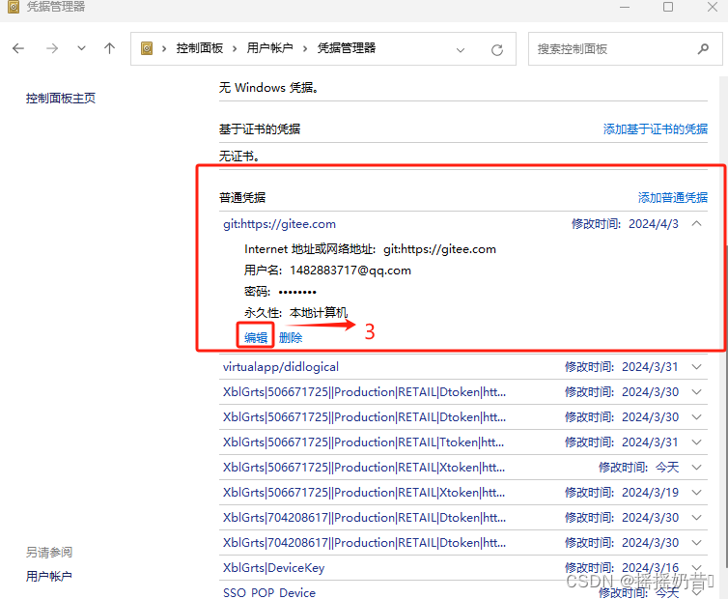Screen dimensions: 728x599
Task: Close the Credential Manager window
Action: pos(713,7)
